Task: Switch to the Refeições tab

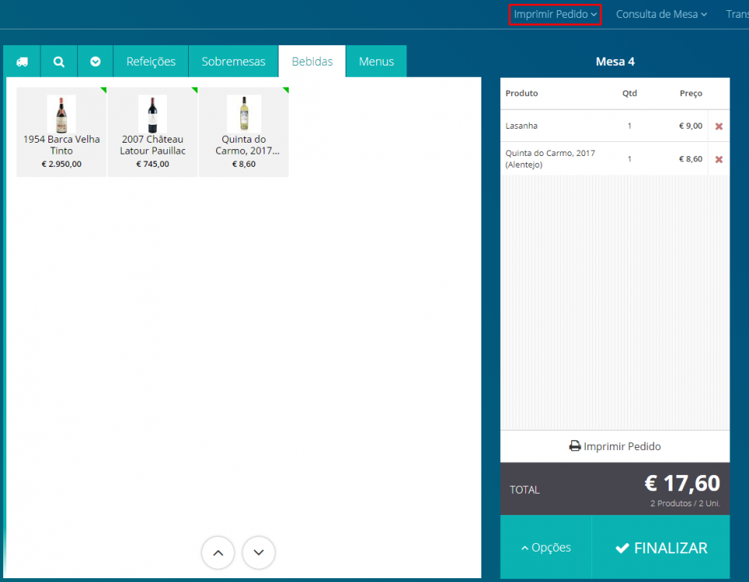Action: [x=151, y=62]
